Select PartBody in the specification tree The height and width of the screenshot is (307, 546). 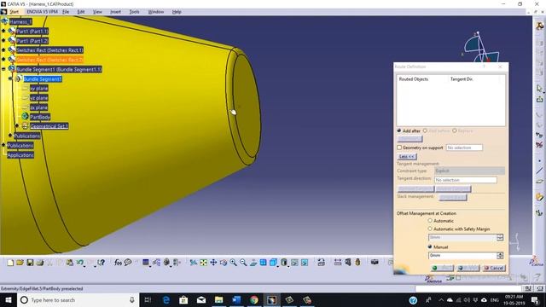[40, 117]
